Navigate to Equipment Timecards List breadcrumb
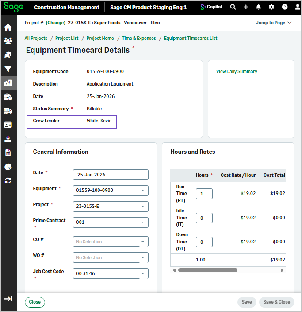The height and width of the screenshot is (312, 302). 190,39
